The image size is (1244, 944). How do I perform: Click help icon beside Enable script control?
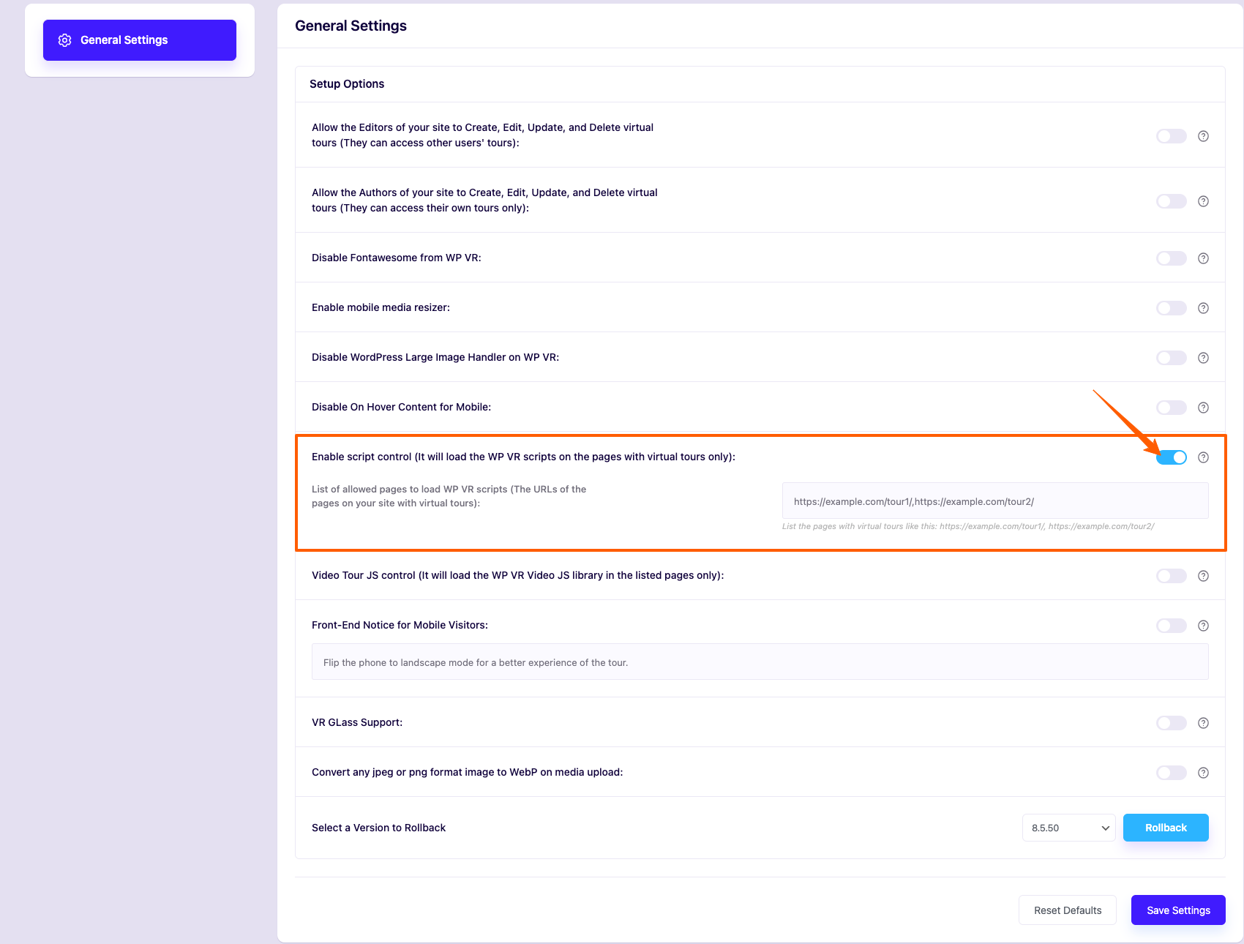(1203, 457)
